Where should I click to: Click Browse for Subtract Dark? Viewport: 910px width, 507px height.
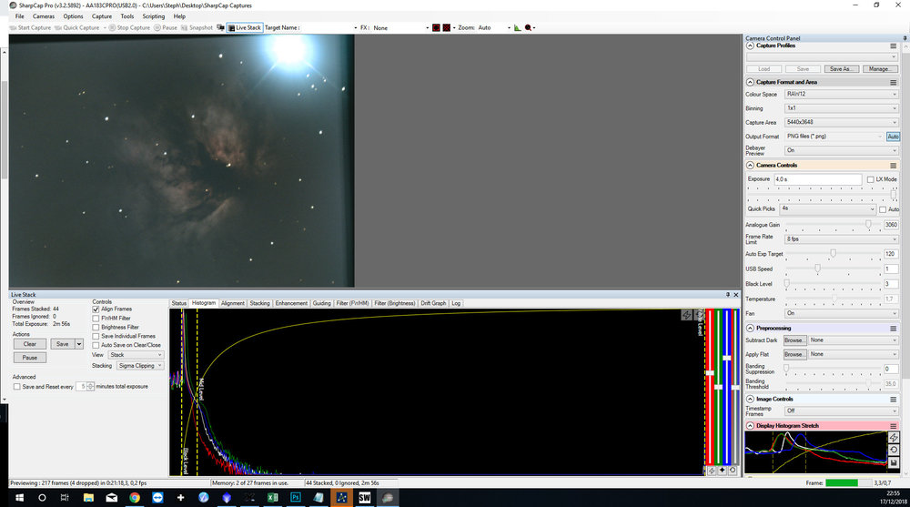(x=794, y=340)
